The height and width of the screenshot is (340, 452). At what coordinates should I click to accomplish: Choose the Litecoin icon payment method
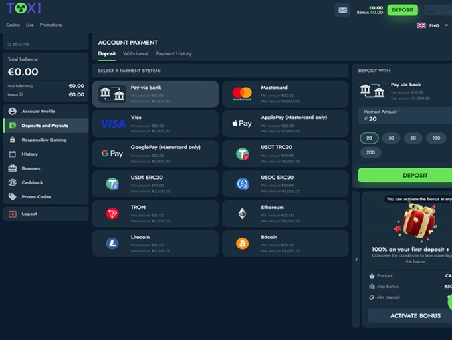112,244
